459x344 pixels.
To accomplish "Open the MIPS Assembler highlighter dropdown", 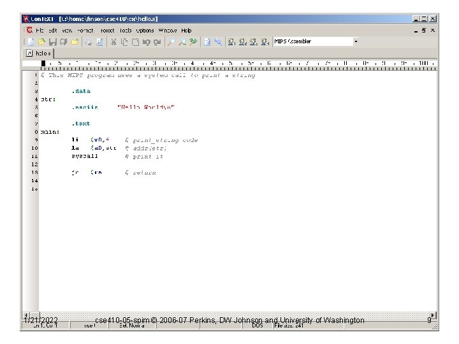I will [356, 41].
